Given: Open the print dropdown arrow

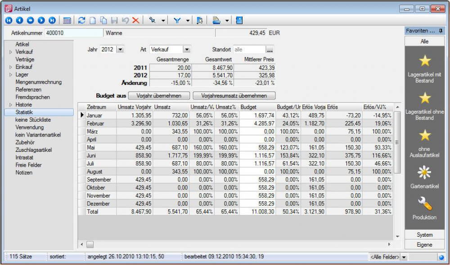Looking at the screenshot, I should 227,21.
